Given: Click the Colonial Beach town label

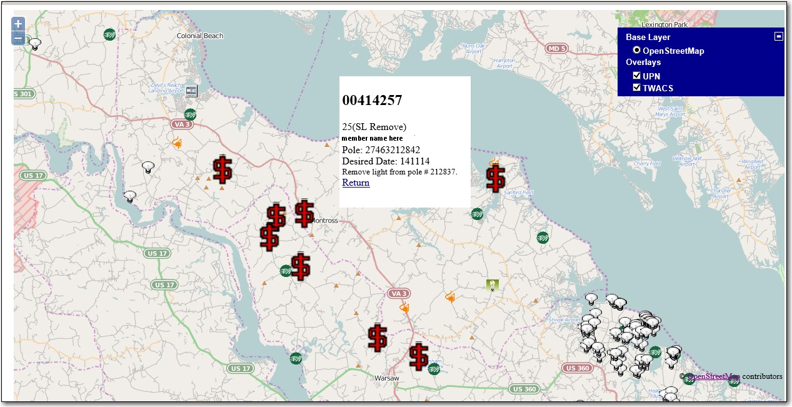Looking at the screenshot, I should point(200,36).
